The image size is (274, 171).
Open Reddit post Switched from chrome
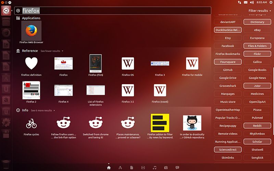point(96,123)
